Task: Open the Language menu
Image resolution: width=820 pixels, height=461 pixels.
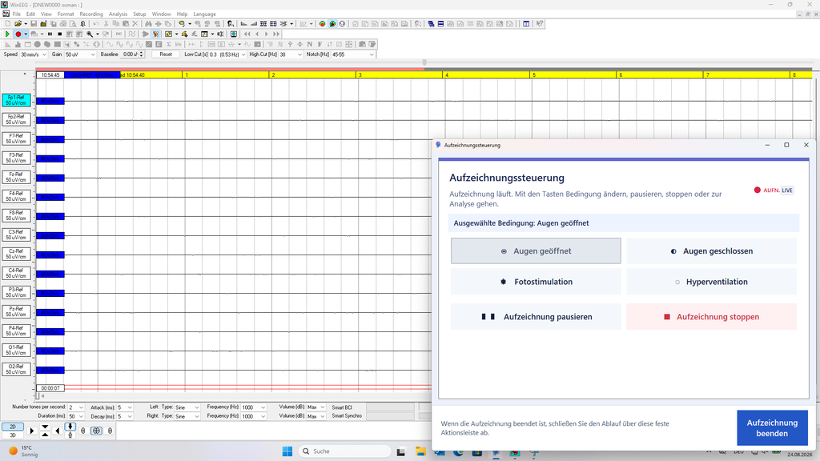Action: (204, 14)
